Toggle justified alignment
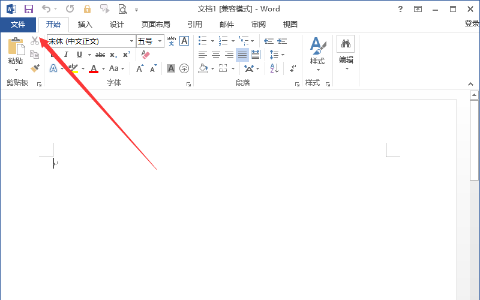 pyautogui.click(x=242, y=55)
